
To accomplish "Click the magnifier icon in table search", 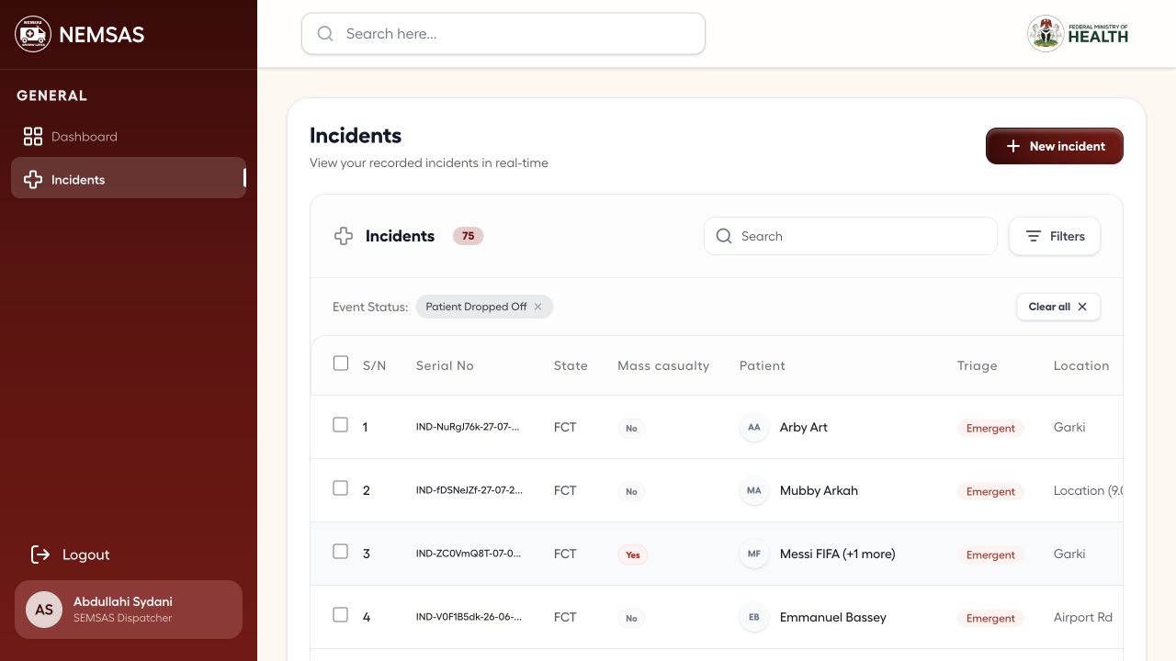I will click(x=724, y=236).
